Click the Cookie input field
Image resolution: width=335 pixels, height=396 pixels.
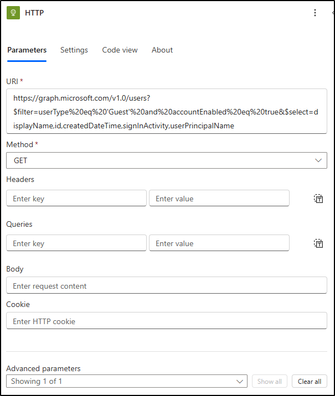167,321
